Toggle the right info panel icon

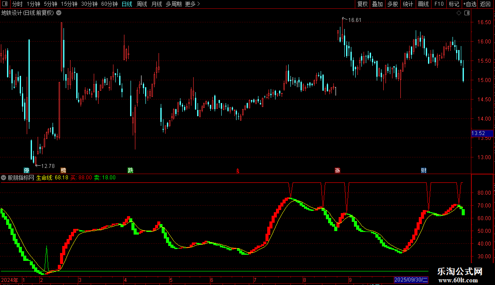click(x=467, y=13)
